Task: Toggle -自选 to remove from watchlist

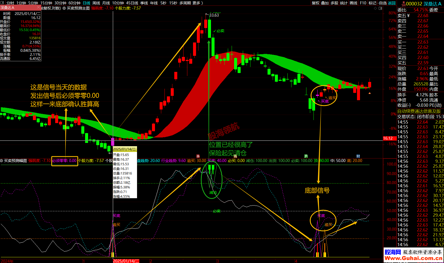Action: [382, 3]
